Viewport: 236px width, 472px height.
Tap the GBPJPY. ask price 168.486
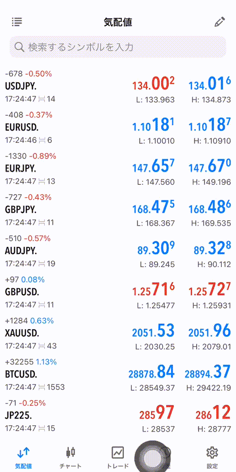click(x=209, y=208)
